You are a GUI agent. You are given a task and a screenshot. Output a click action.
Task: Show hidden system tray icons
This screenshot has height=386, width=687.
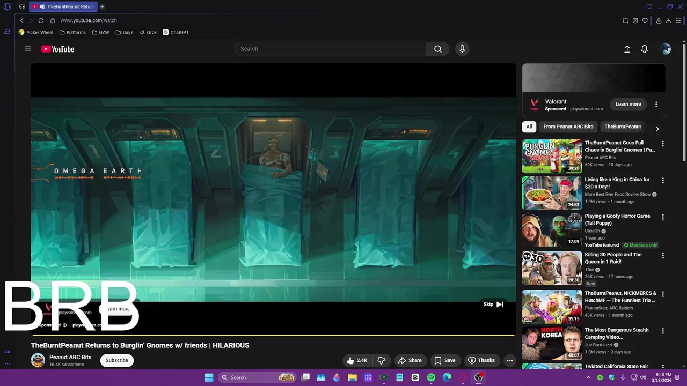(x=589, y=377)
